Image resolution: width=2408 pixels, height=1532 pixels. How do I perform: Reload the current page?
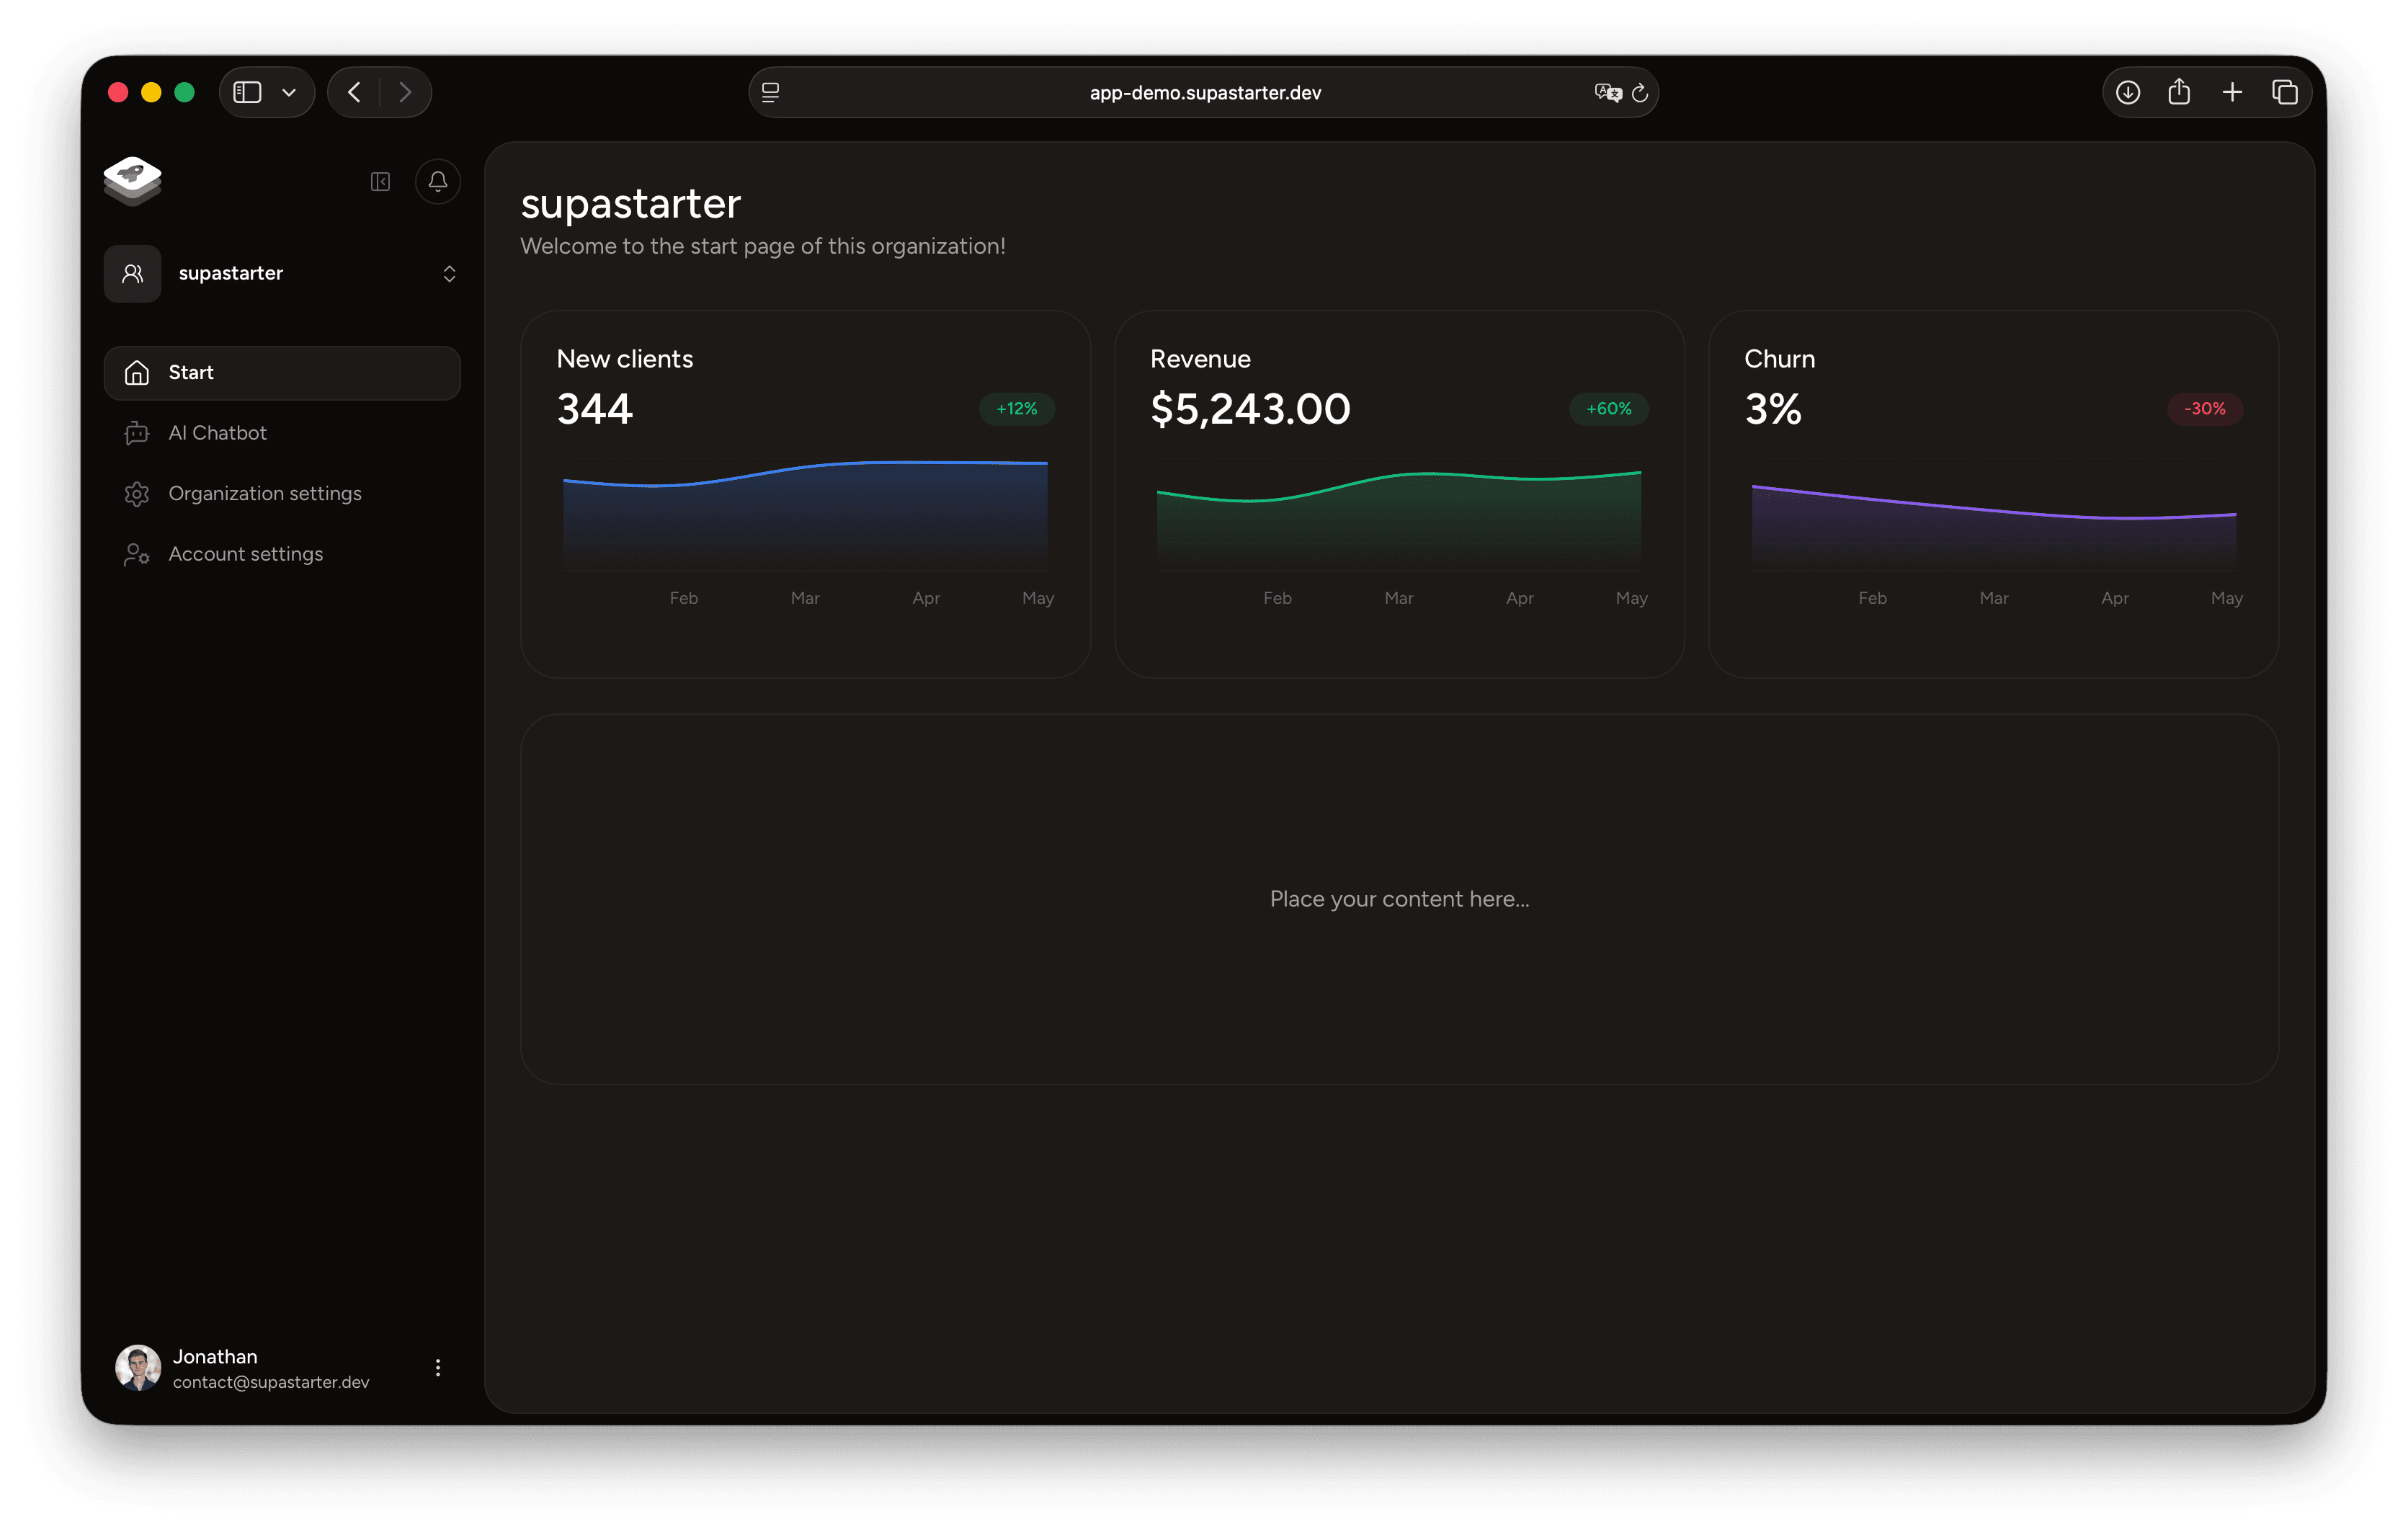pos(1641,92)
